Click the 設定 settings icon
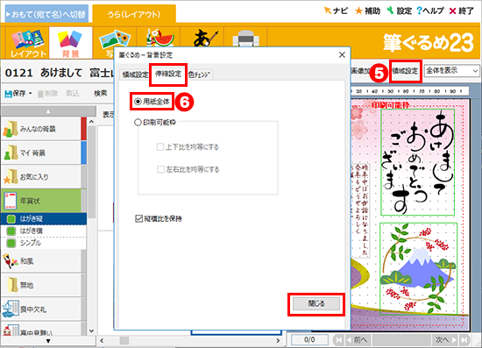Viewport: 482px width, 348px height. pos(390,11)
